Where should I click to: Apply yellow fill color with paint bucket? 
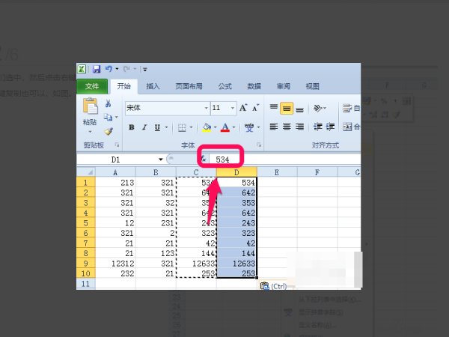click(x=207, y=127)
